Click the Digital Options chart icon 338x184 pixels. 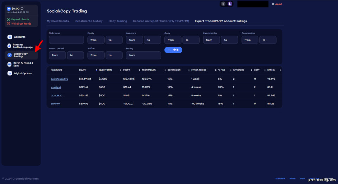(x=10, y=73)
